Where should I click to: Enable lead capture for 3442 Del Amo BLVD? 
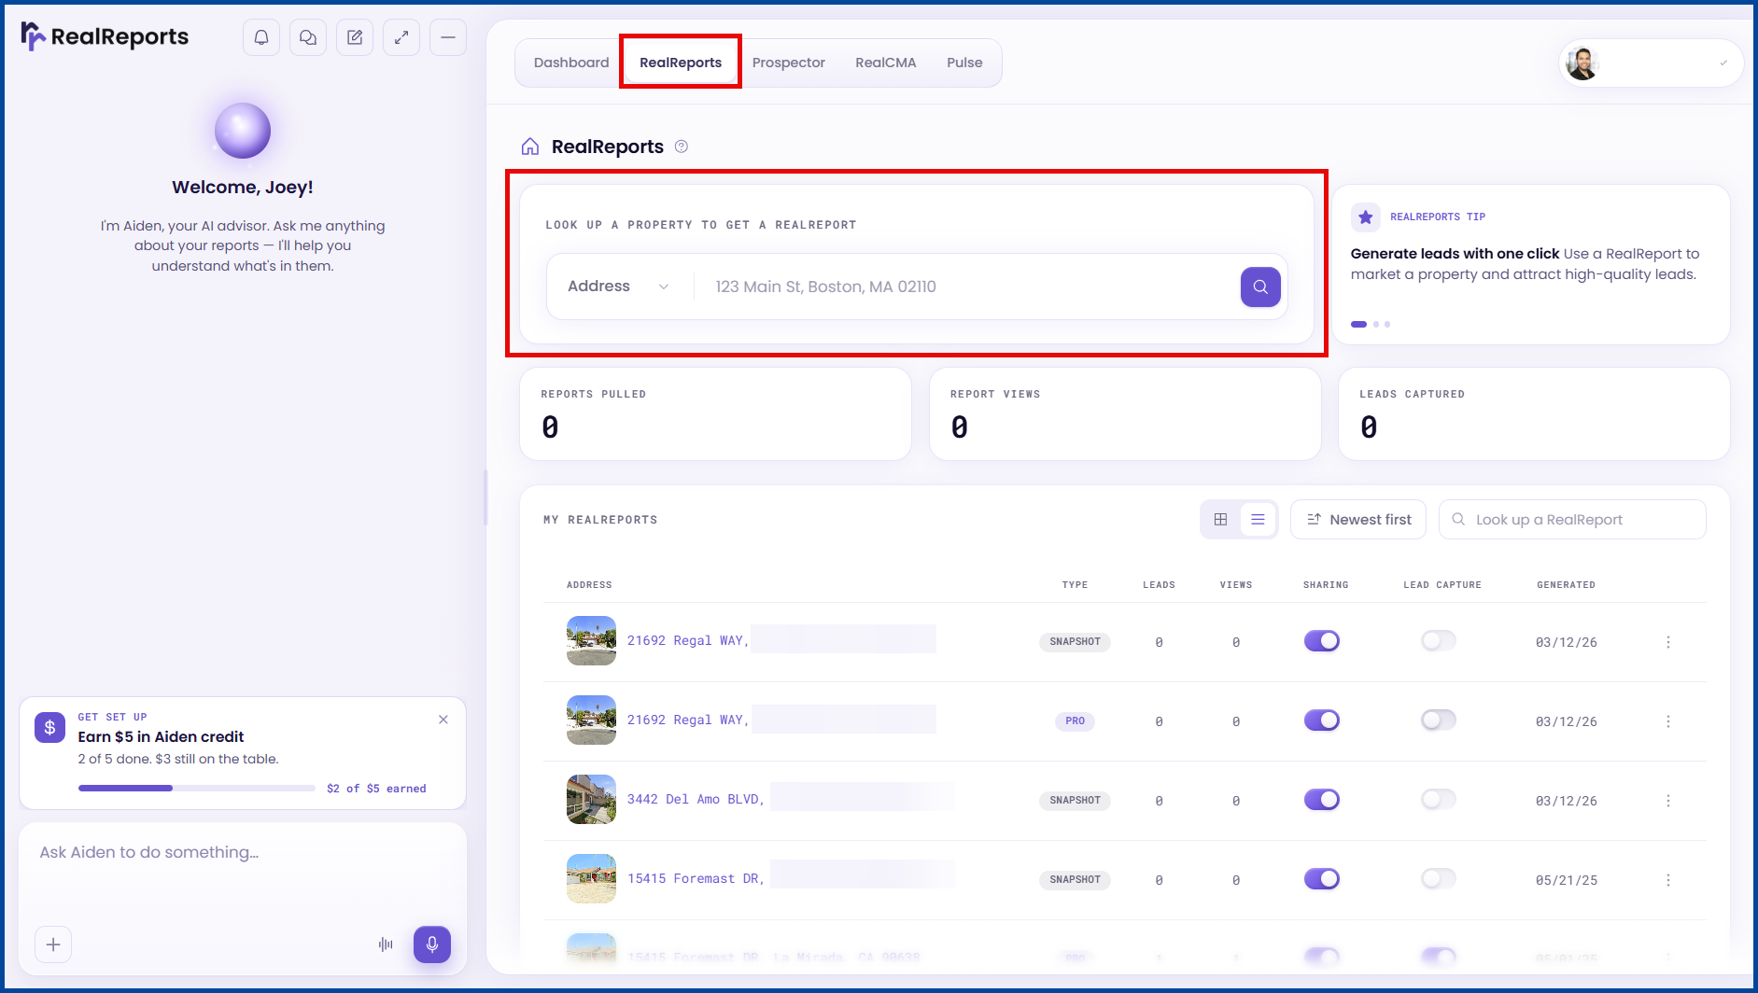coord(1439,800)
